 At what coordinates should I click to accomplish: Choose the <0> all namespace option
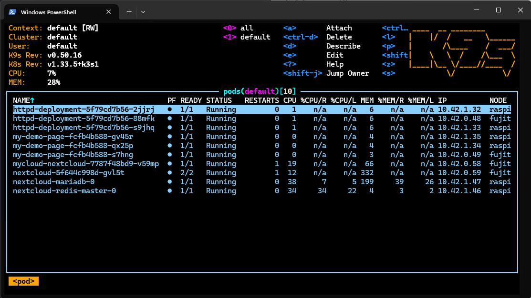[x=239, y=28]
